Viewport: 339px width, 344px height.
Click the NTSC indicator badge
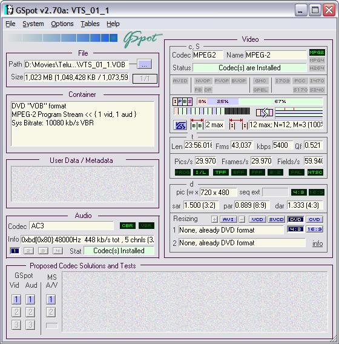[315, 173]
